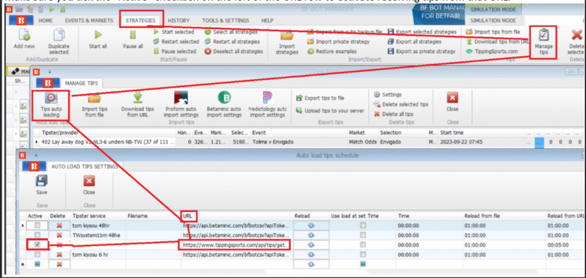Click Export selected strategies
586x278 pixels.
point(422,32)
